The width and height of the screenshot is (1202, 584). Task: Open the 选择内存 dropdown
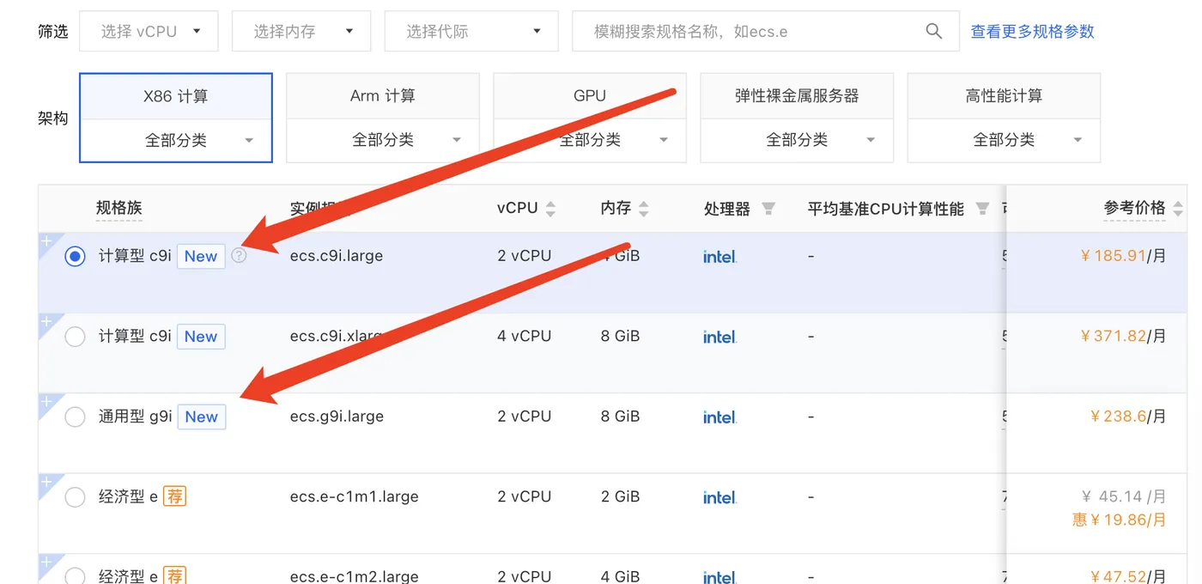[300, 30]
